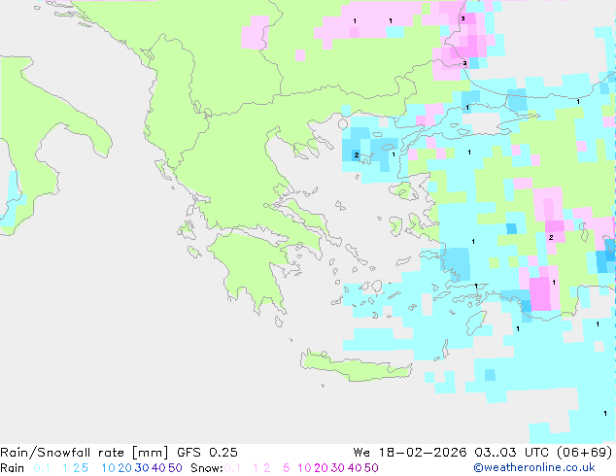Select the Snow legend value 10
Image resolution: width=616 pixels, height=476 pixels.
click(304, 468)
